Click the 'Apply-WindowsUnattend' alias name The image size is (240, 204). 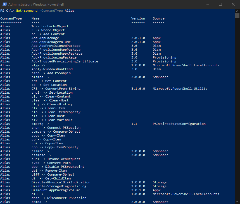click(52, 69)
